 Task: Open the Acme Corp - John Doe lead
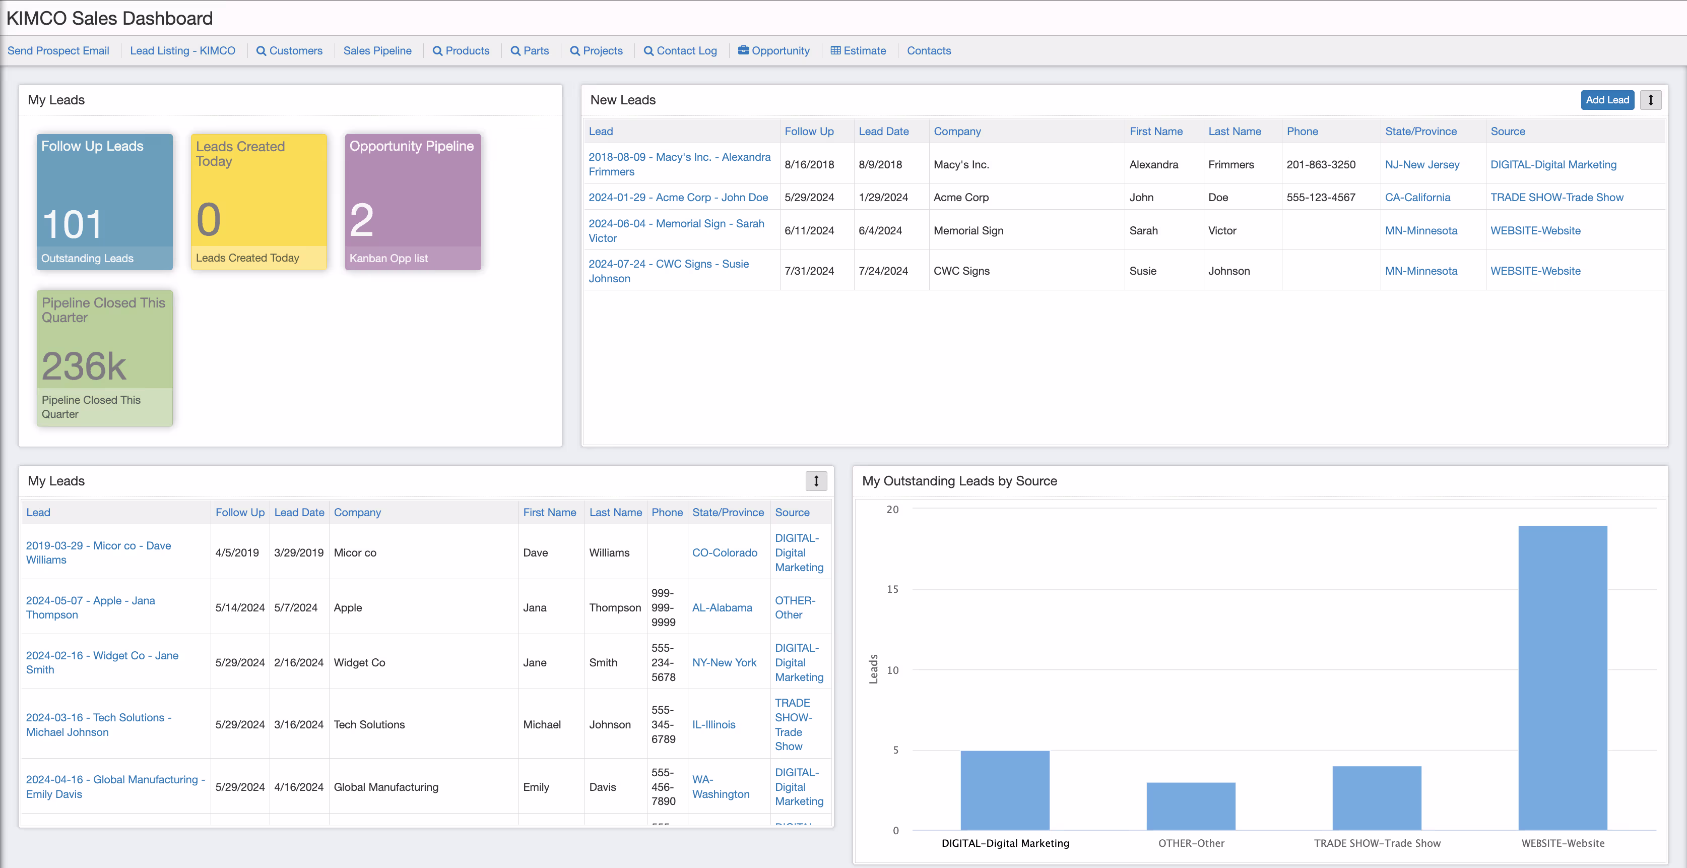678,197
